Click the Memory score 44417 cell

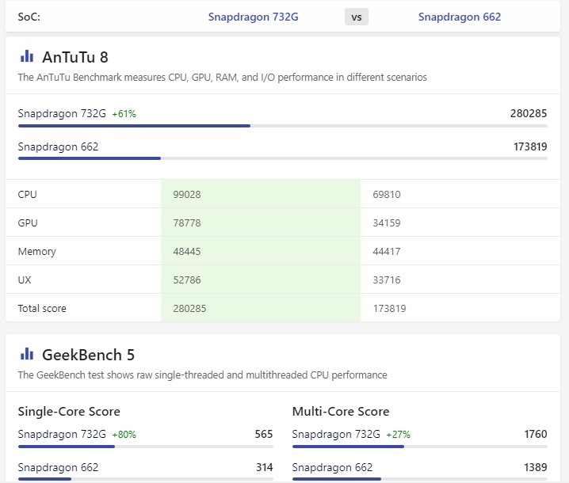tap(460, 251)
